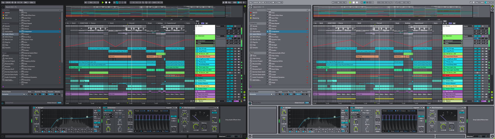Toggle EQ Eight device activator, left window

point(34,108)
